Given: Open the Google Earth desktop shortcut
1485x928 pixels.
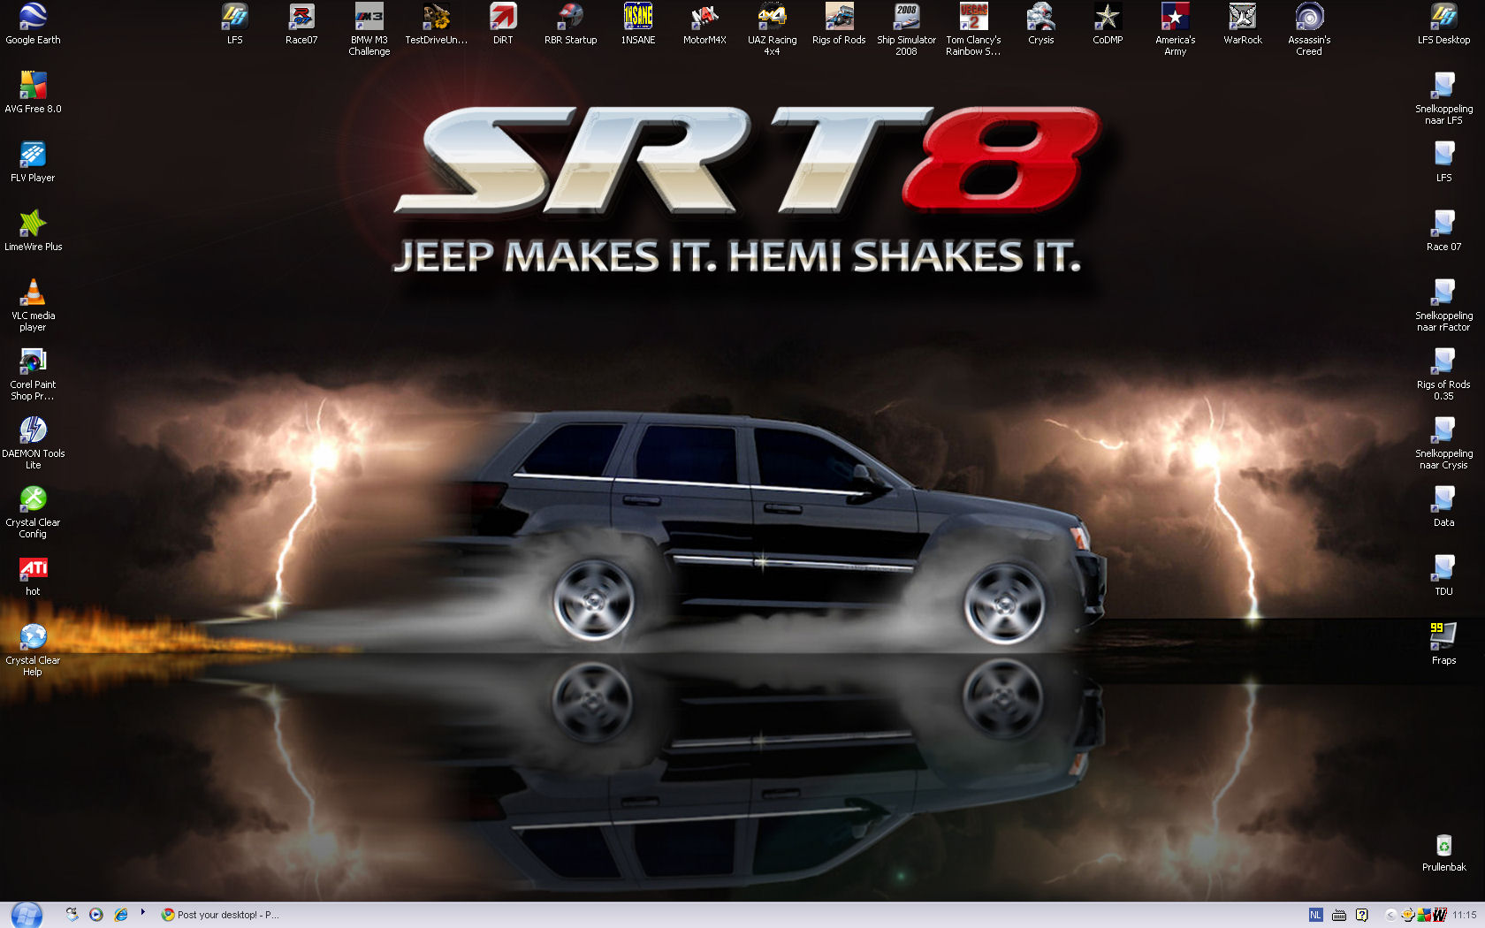Looking at the screenshot, I should click(x=33, y=24).
